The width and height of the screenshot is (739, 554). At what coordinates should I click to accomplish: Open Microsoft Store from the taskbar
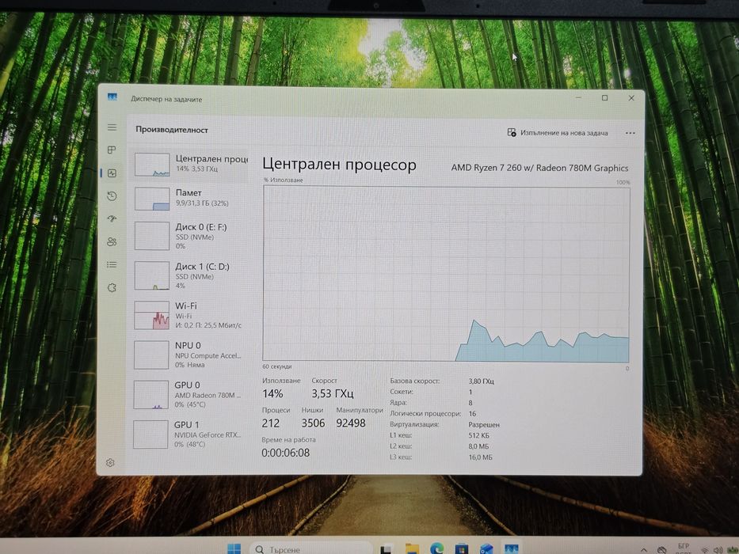462,549
